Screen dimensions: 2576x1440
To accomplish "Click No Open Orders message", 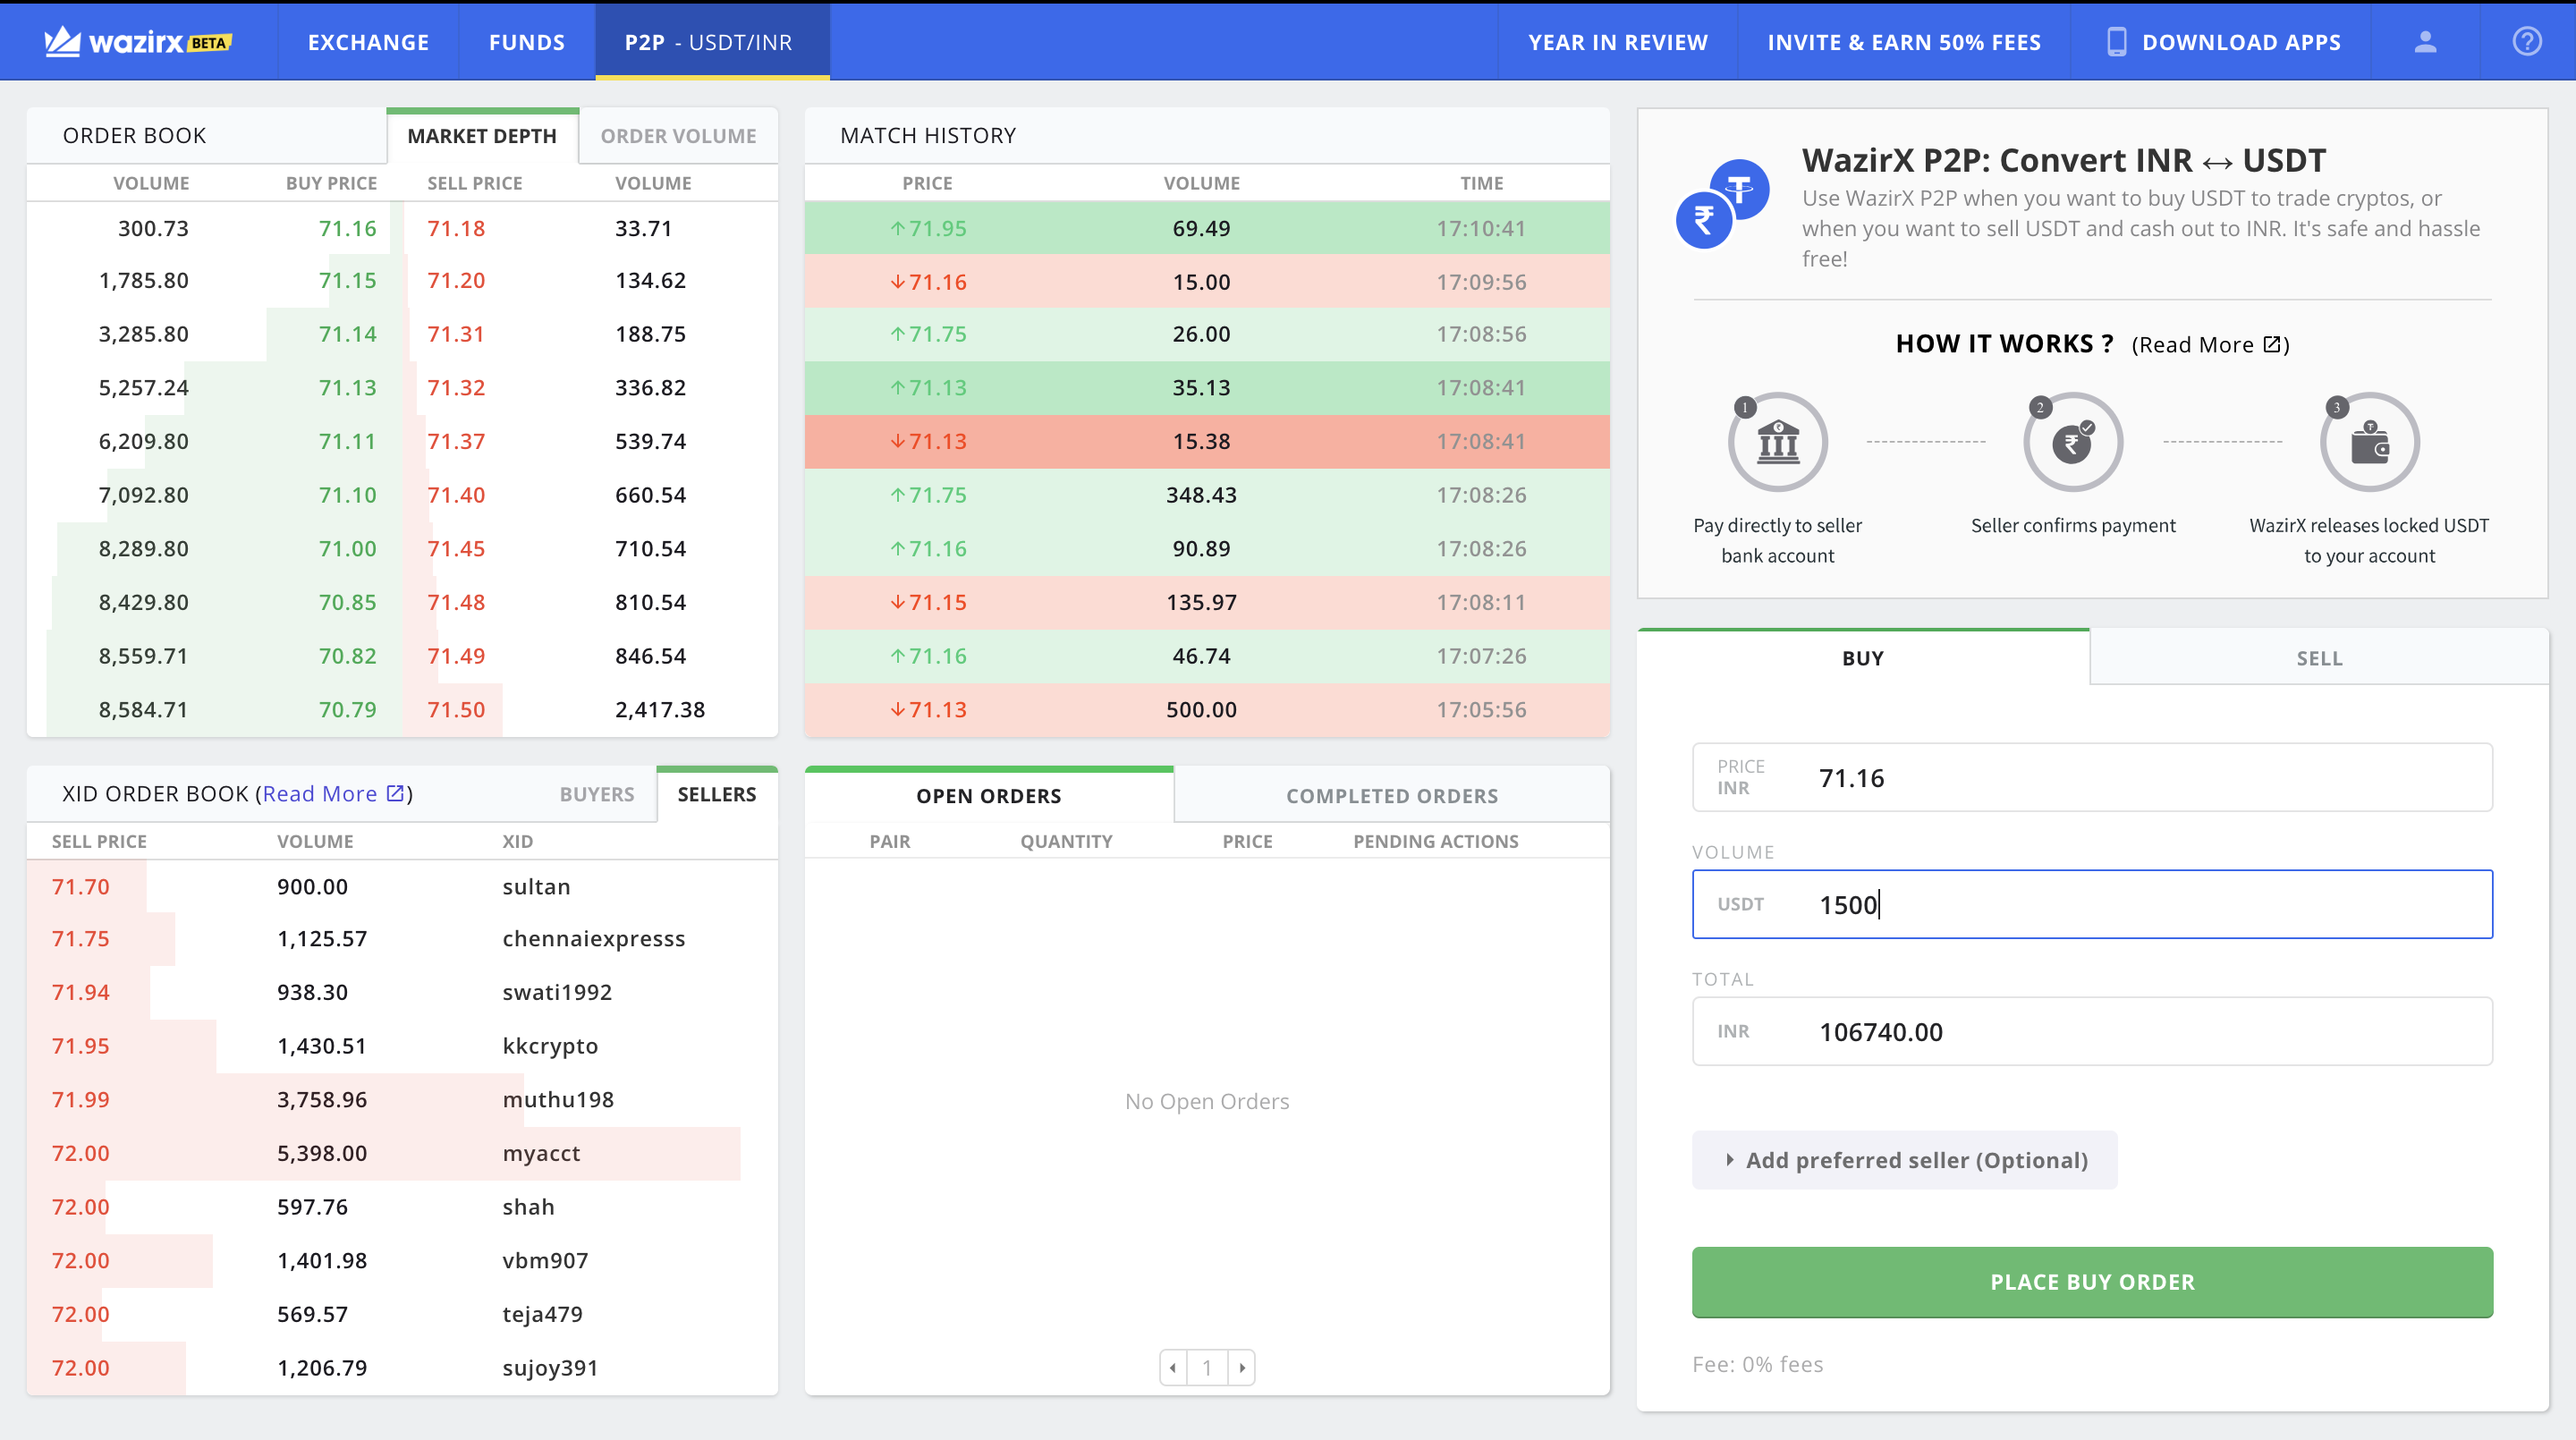I will tap(1207, 1101).
